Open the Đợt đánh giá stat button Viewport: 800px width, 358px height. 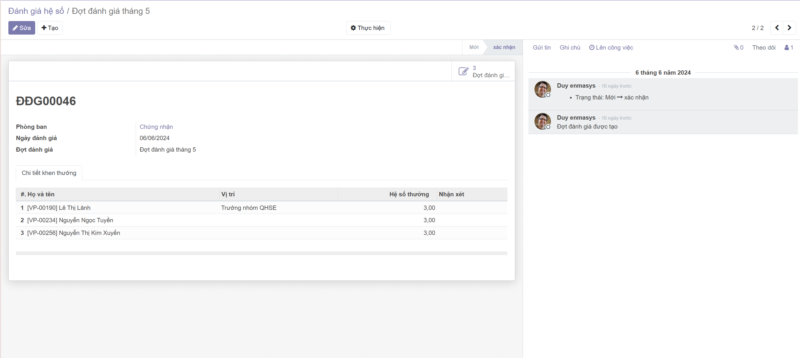(x=483, y=71)
